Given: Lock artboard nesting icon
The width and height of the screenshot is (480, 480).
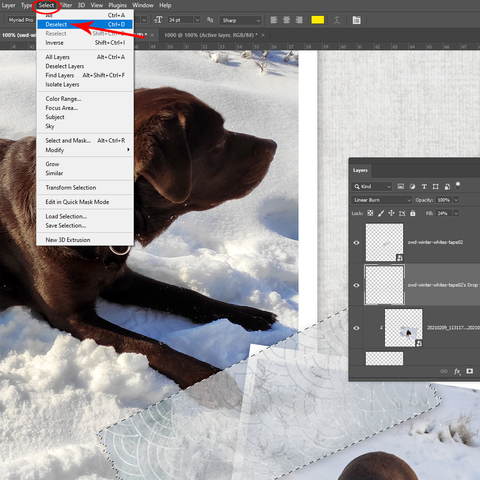Looking at the screenshot, I should point(402,214).
